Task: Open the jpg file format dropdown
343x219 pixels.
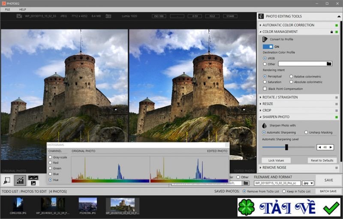Action: click(308, 183)
